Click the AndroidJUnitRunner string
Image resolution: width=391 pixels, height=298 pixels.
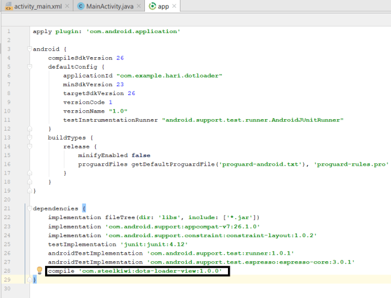[253, 120]
